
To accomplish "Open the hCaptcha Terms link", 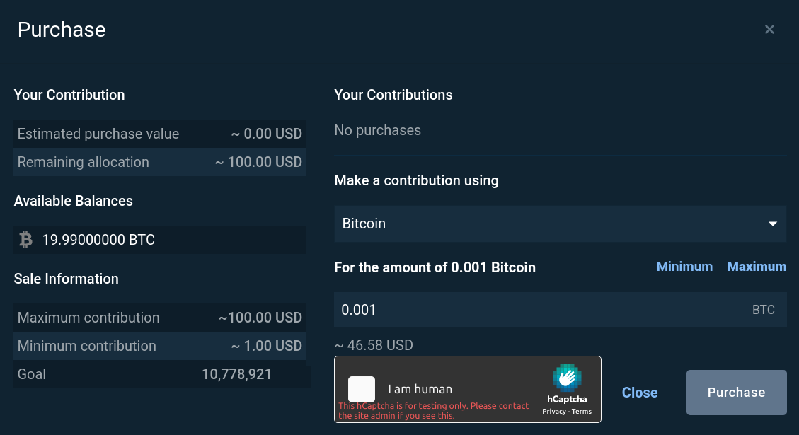I will click(x=582, y=412).
